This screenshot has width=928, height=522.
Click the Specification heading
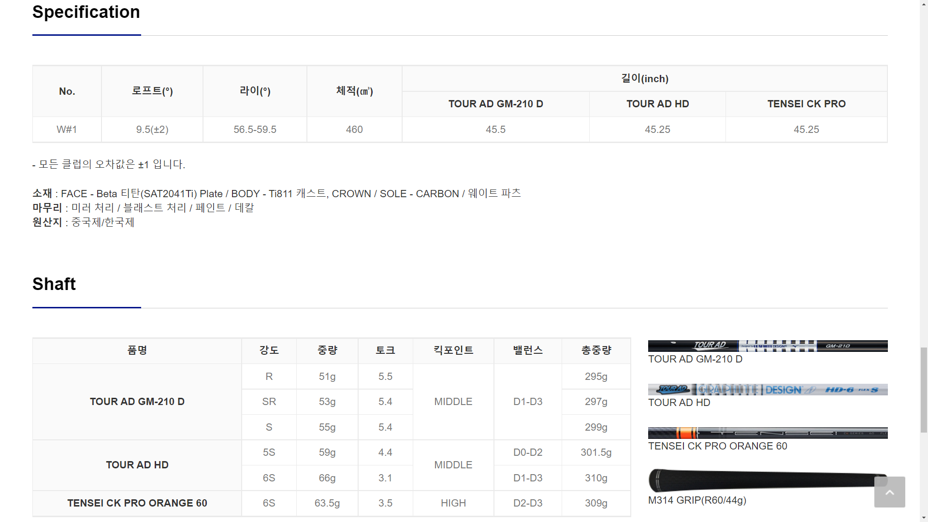(x=86, y=12)
